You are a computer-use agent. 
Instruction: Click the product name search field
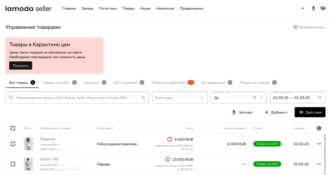point(78,97)
